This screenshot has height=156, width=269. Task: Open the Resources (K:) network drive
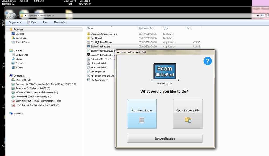(33, 88)
